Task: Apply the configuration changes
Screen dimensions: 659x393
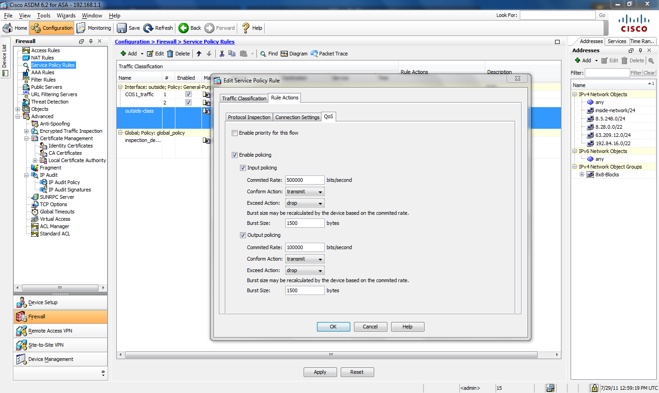Action: [x=320, y=372]
